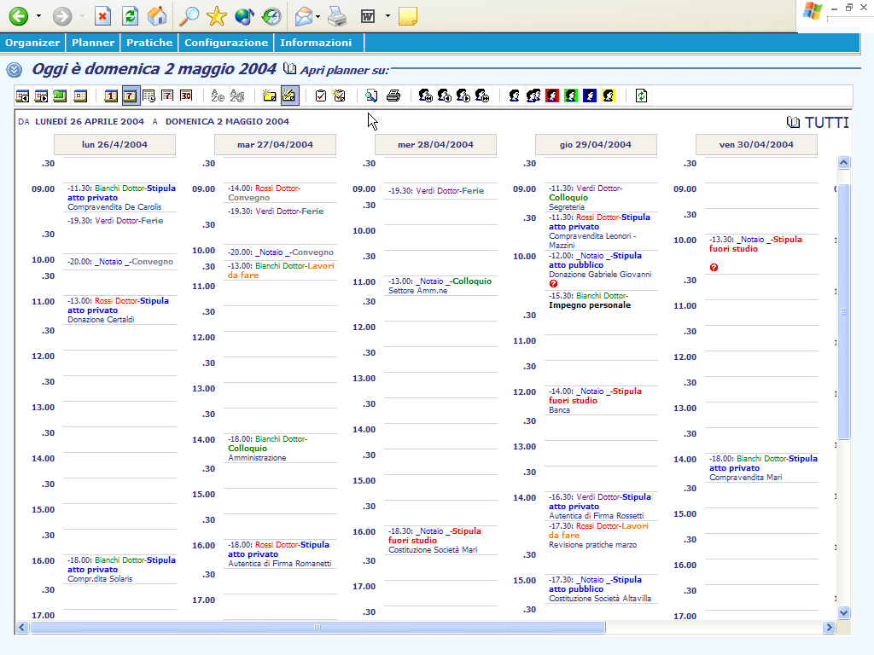
Task: Click the clipboard checkmark task icon
Action: click(321, 96)
